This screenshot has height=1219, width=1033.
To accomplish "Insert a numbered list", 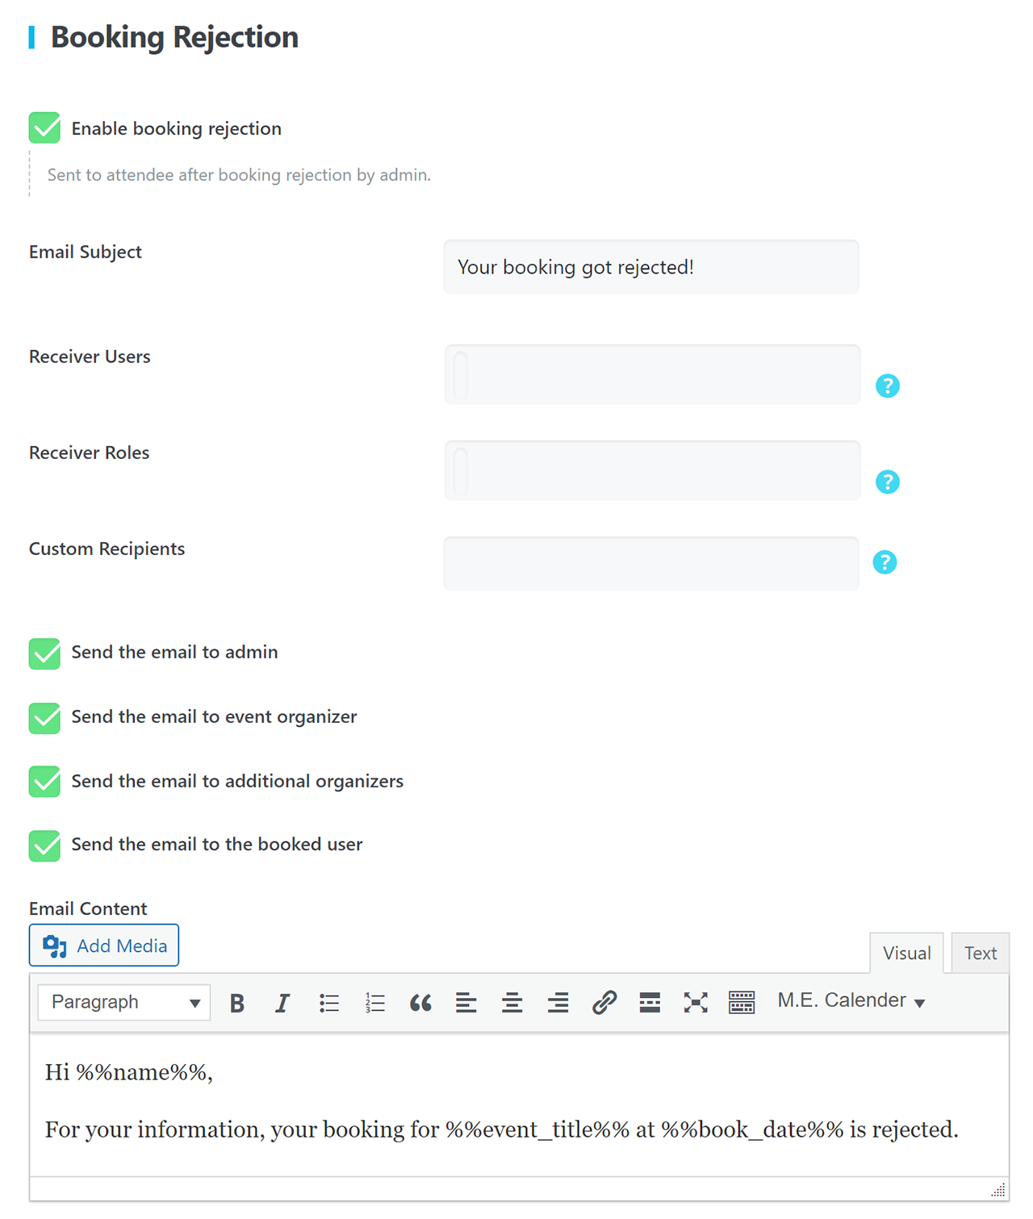I will click(x=374, y=1003).
